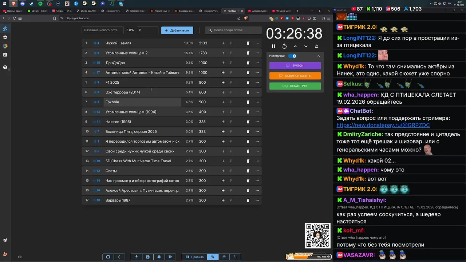Open settings gear in sidebar
This screenshot has width=466, height=262.
5,37
